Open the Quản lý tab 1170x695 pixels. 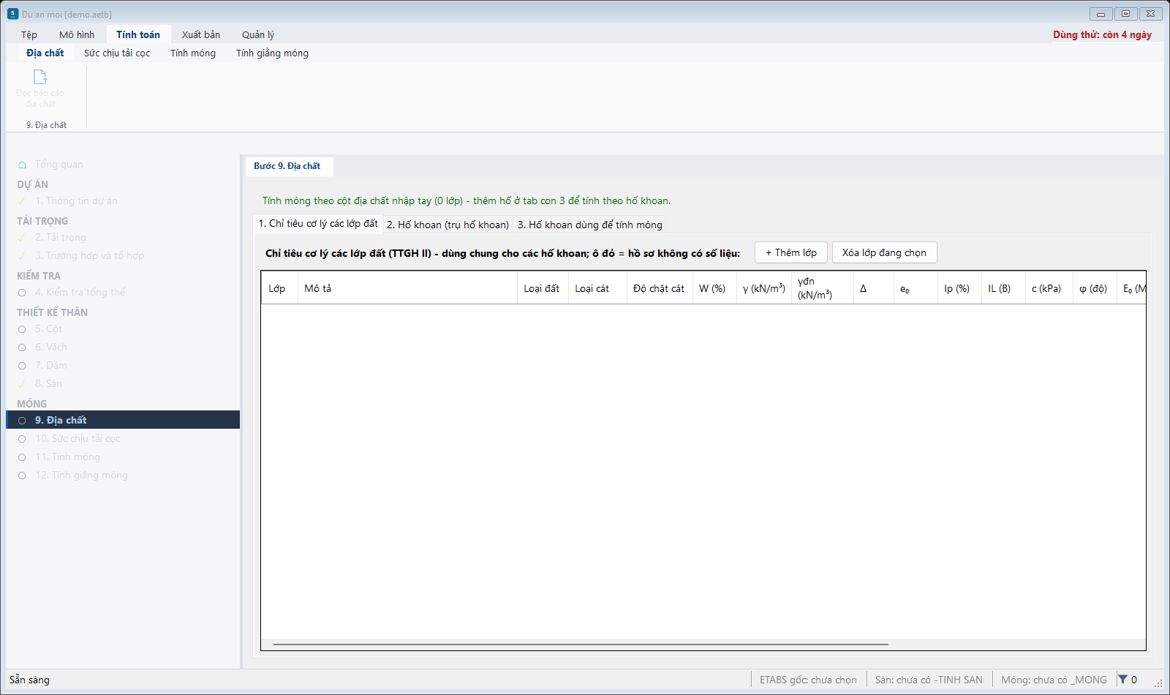click(258, 34)
